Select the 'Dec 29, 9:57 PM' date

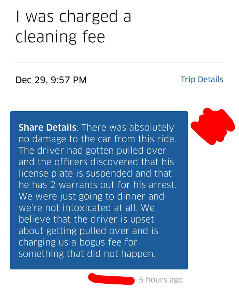pyautogui.click(x=51, y=80)
